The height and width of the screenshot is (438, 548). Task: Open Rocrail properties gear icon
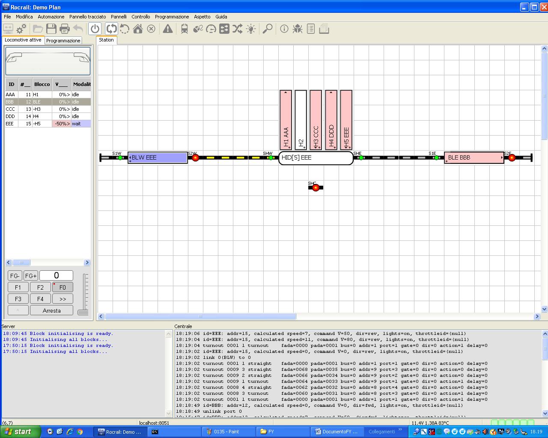point(21,29)
